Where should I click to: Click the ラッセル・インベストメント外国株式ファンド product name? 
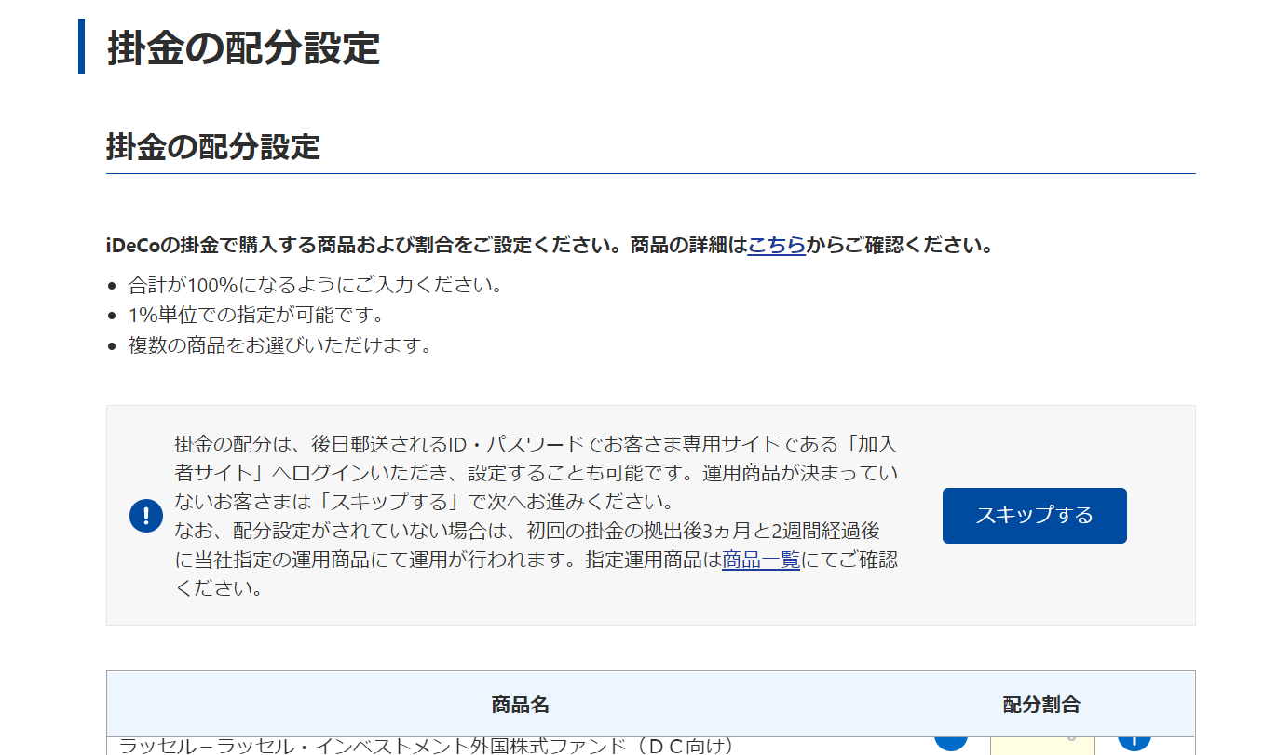click(427, 746)
